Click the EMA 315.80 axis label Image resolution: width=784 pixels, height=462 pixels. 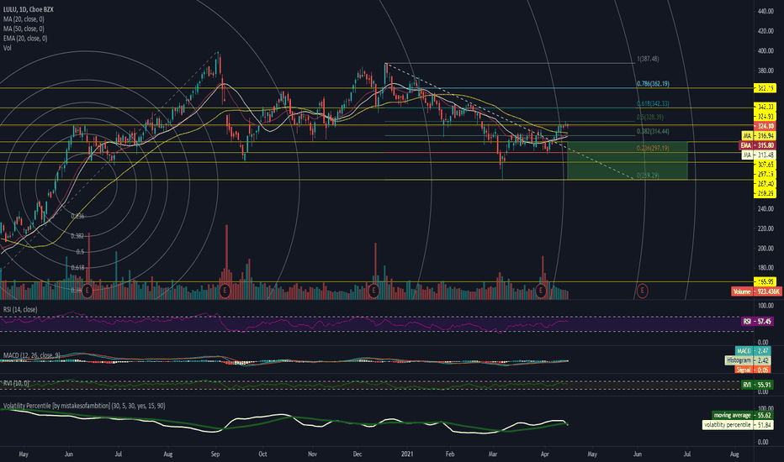[x=757, y=145]
